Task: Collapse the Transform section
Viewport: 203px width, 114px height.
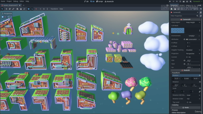Action: point(176,73)
